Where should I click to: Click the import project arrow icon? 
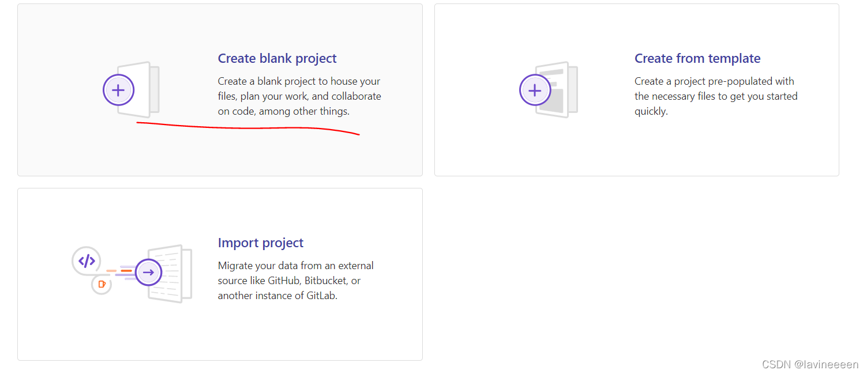148,273
